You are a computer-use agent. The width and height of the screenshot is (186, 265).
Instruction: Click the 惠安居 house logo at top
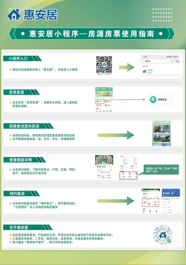tap(14, 14)
